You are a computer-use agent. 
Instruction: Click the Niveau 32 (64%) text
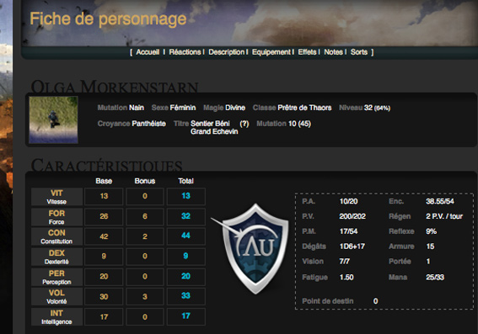[x=364, y=108]
